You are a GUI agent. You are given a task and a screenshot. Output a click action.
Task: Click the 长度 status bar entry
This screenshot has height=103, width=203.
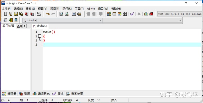(94, 100)
